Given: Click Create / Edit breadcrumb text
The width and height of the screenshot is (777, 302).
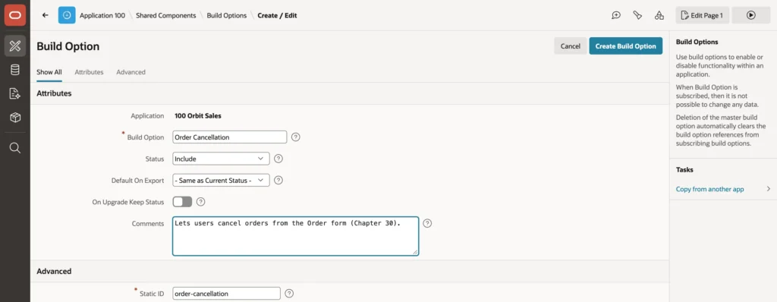Looking at the screenshot, I should 277,15.
